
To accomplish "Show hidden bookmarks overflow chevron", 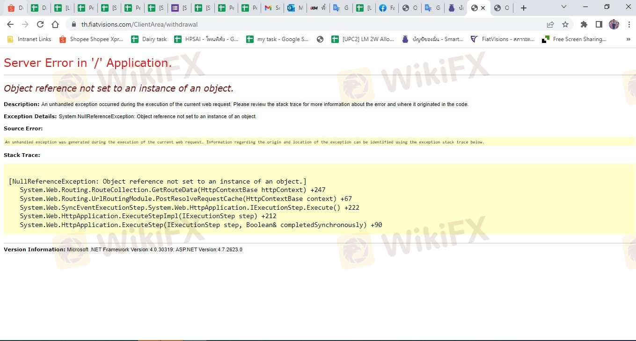I will point(628,39).
